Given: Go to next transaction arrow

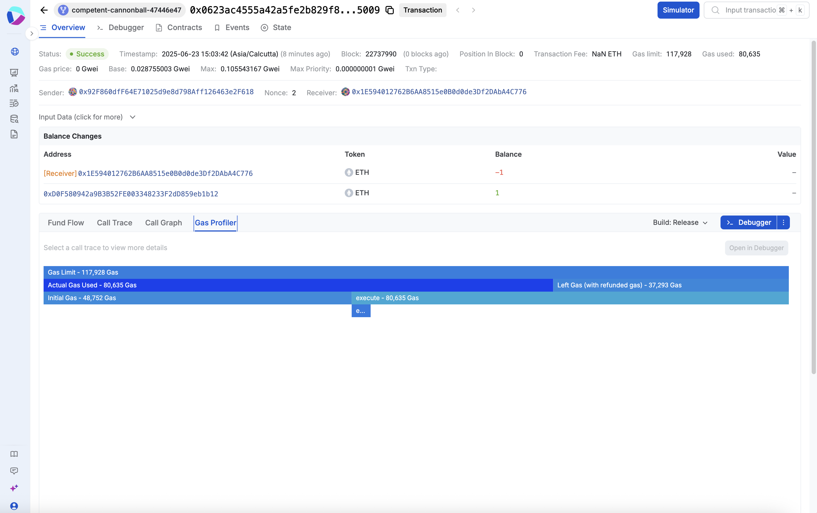Looking at the screenshot, I should pyautogui.click(x=473, y=10).
